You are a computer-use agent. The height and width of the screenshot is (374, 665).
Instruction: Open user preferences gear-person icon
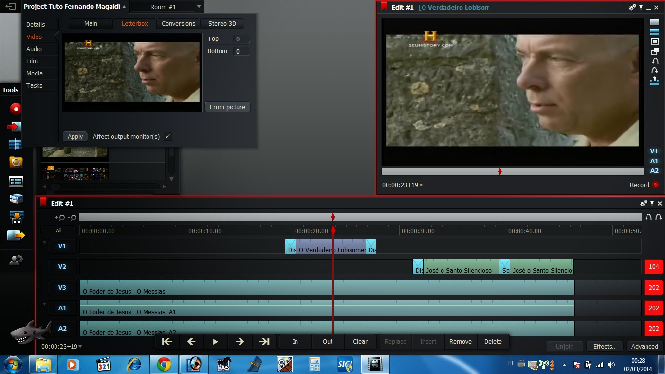tap(16, 260)
